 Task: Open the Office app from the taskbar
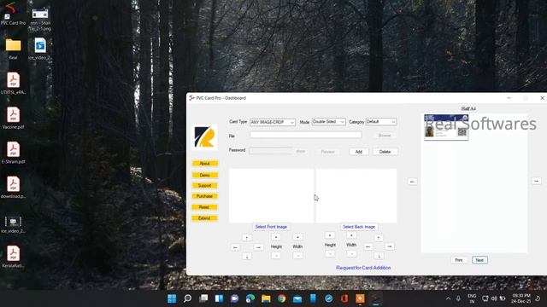(344, 298)
